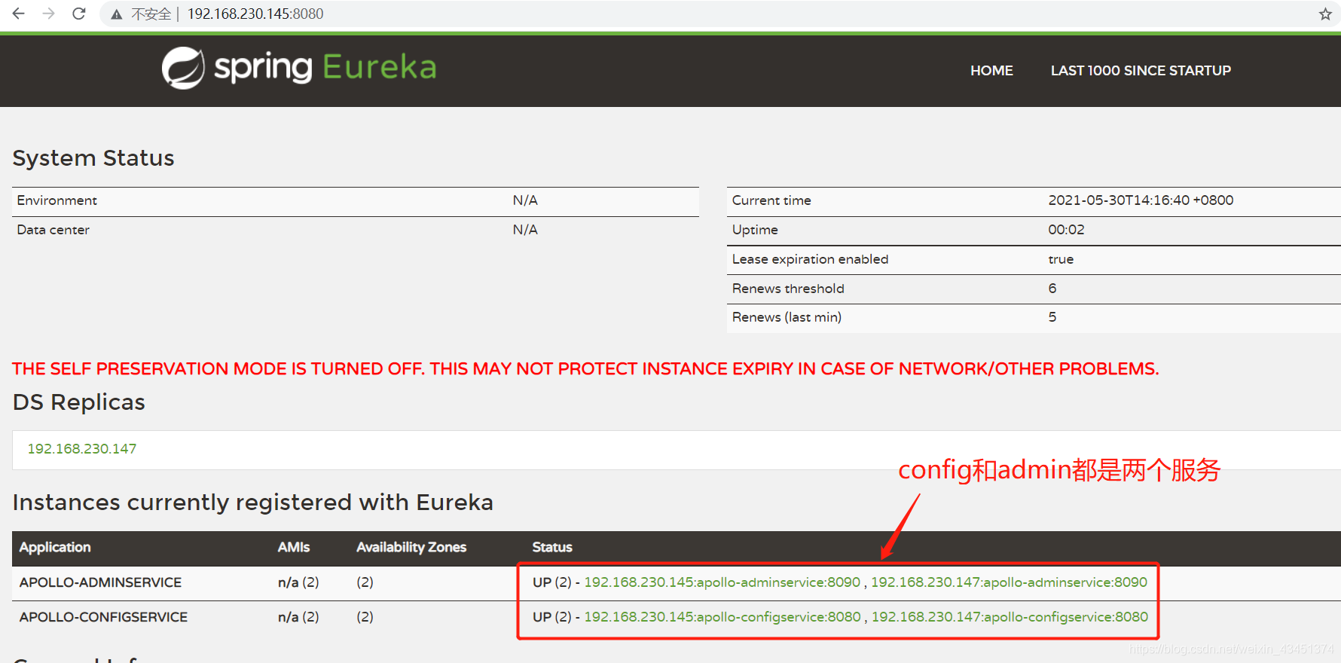Click the Spring Eureka logo
Image resolution: width=1341 pixels, height=663 pixels.
pyautogui.click(x=299, y=68)
